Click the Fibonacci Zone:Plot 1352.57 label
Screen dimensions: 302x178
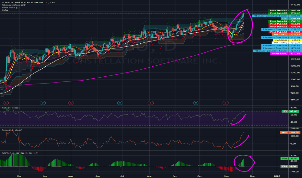click(x=281, y=29)
